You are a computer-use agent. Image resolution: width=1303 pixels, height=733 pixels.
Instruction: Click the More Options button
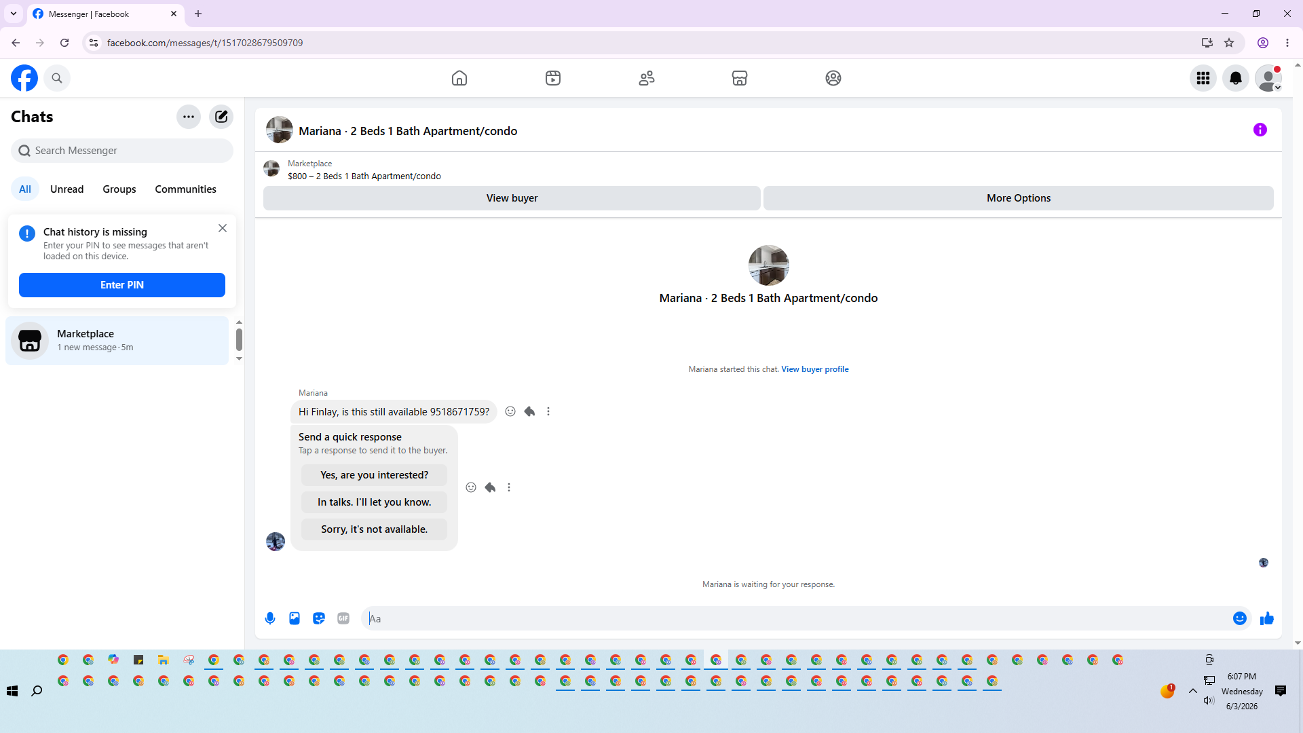(x=1019, y=198)
